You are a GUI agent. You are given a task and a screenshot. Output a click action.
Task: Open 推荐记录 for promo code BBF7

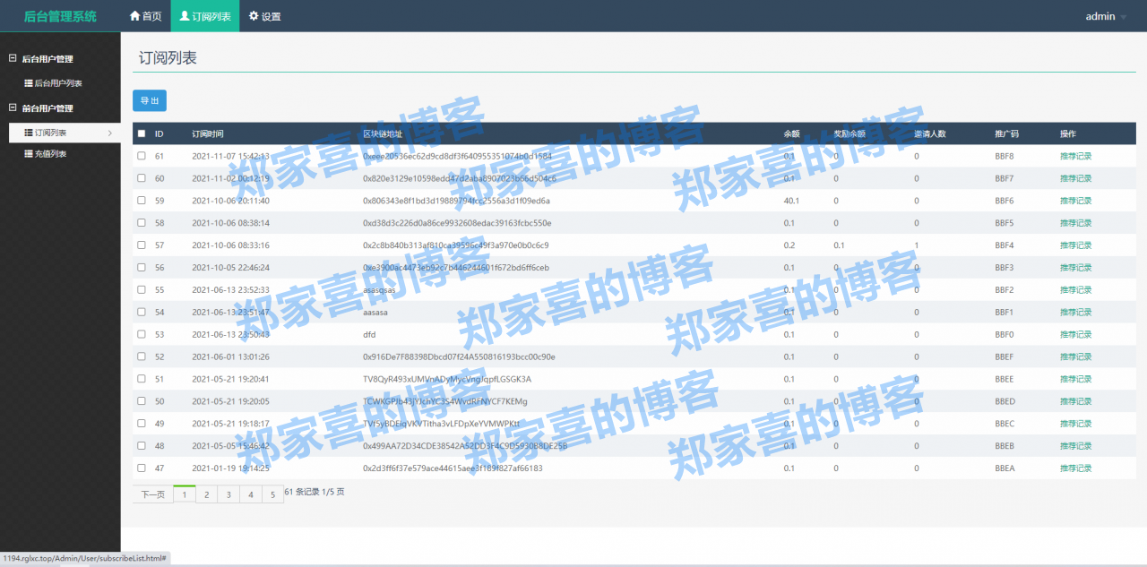1075,178
